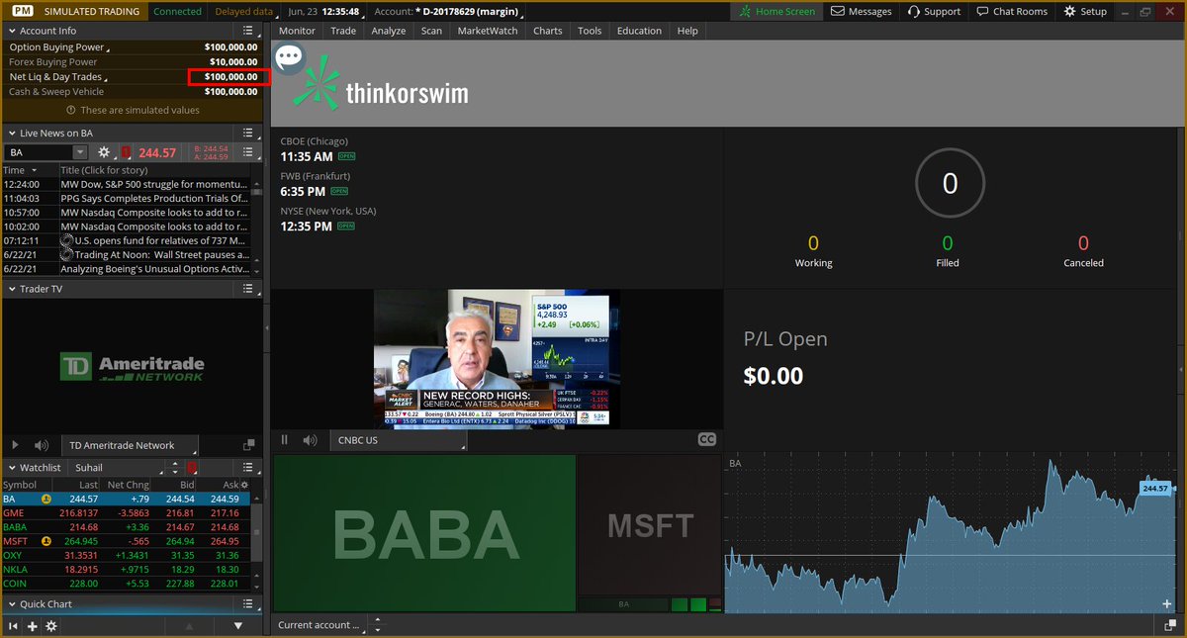Open the Analyze tab
The image size is (1187, 638).
point(389,31)
